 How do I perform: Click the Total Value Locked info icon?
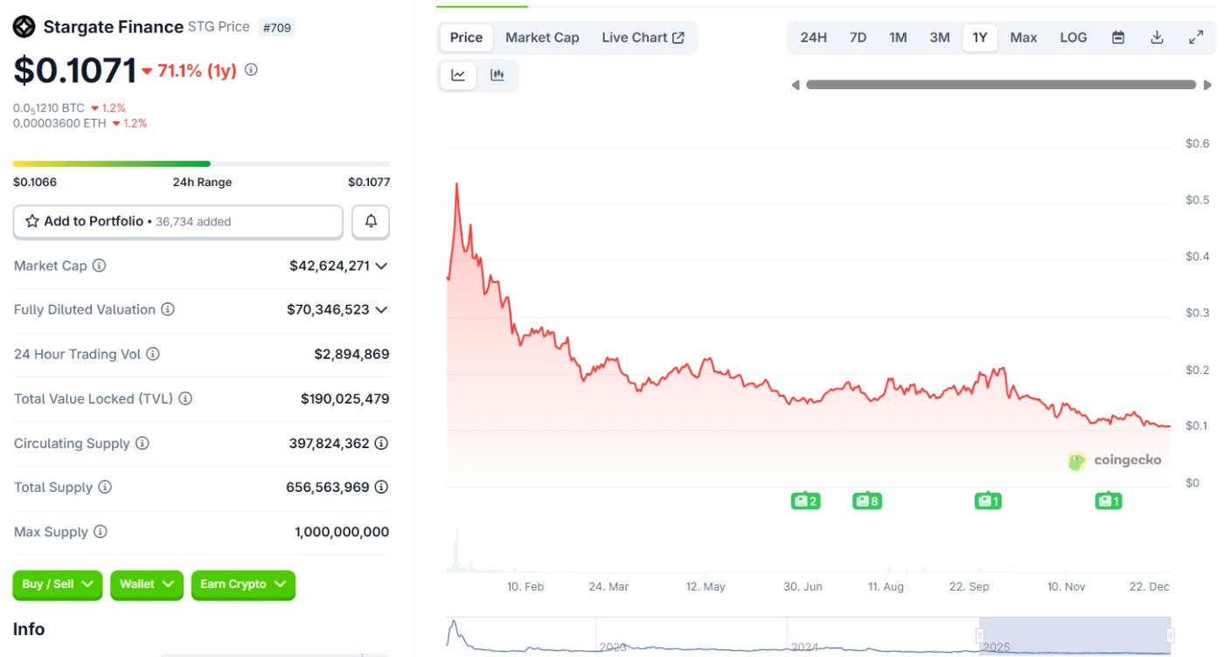coord(185,398)
